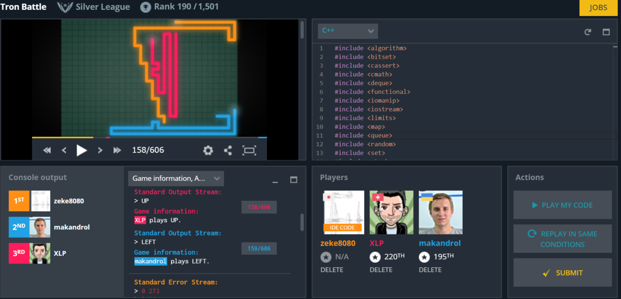The height and width of the screenshot is (299, 621).
Task: Maximize the code editor panel
Action: 606,32
